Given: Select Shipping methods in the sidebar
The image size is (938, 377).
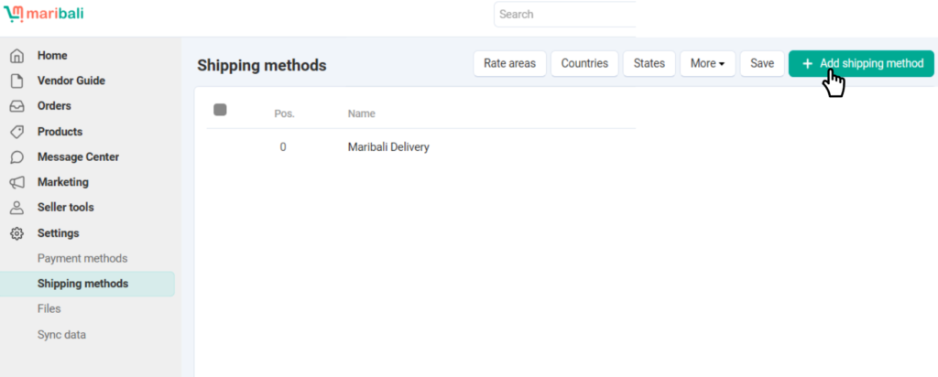Looking at the screenshot, I should tap(82, 284).
